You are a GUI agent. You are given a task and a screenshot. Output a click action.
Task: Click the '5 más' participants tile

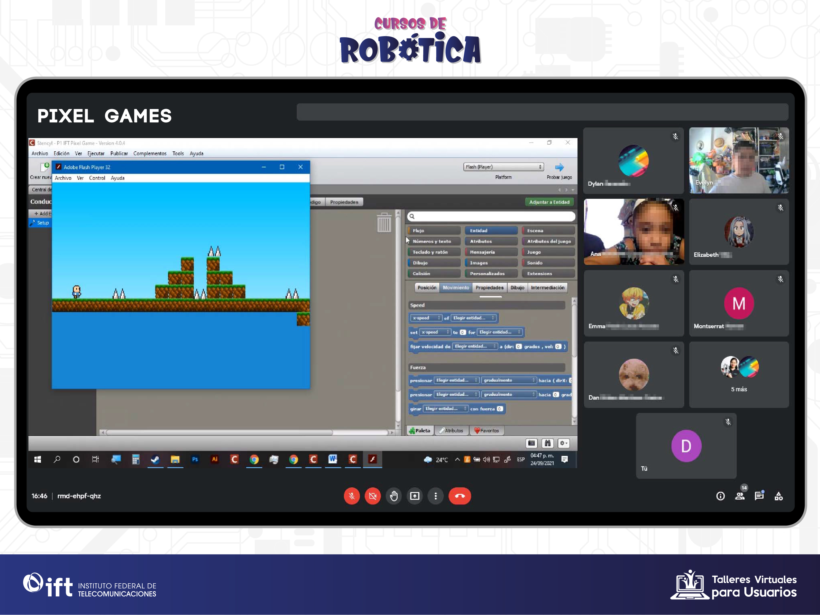click(739, 374)
